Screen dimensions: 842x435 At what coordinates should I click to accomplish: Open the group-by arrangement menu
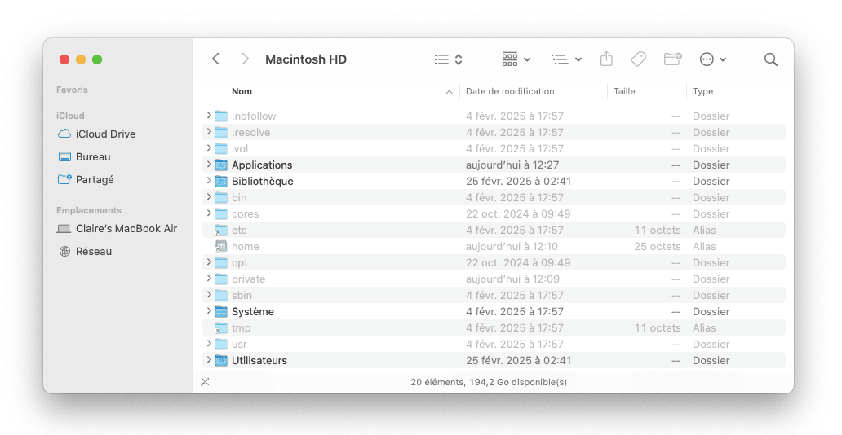(566, 59)
